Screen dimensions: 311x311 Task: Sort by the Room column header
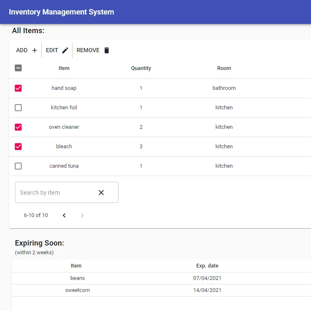(x=224, y=68)
